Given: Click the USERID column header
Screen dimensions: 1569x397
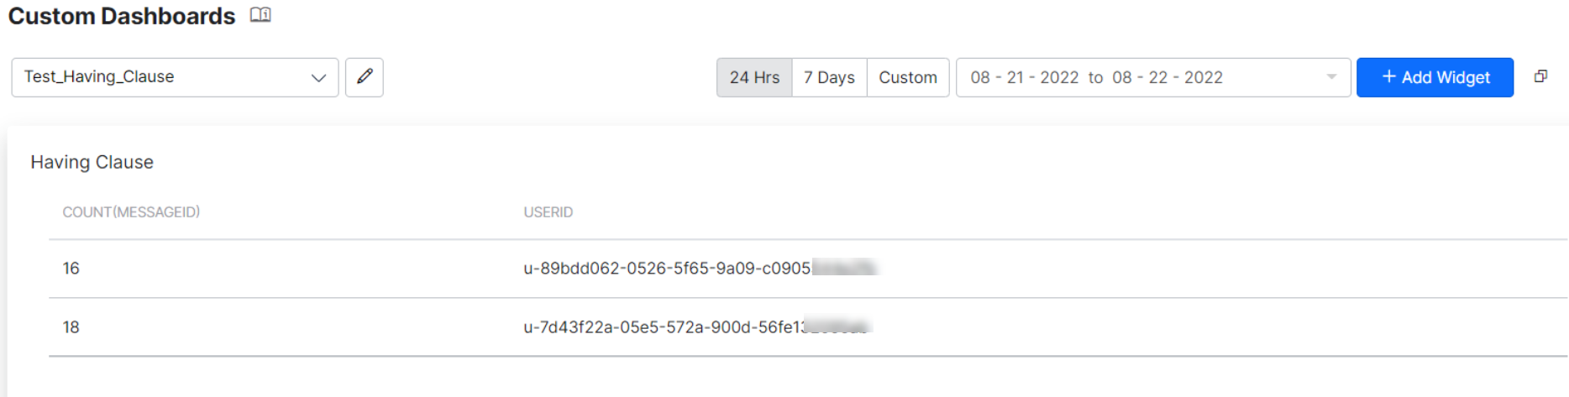Looking at the screenshot, I should pos(548,212).
